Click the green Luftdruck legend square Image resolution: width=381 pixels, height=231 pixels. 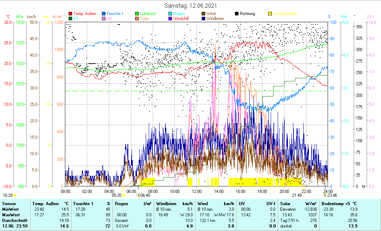137,14
